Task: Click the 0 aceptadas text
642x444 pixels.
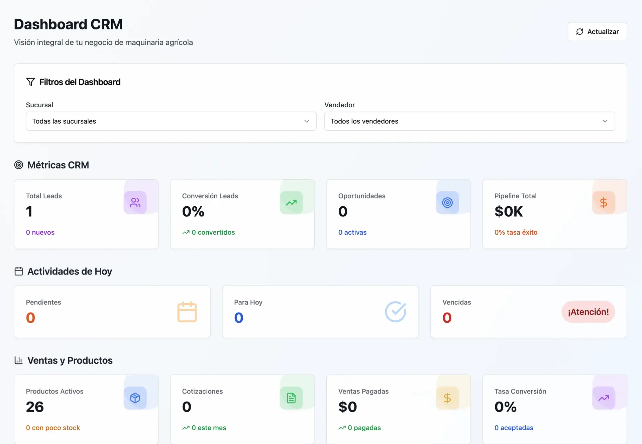Action: pos(514,428)
